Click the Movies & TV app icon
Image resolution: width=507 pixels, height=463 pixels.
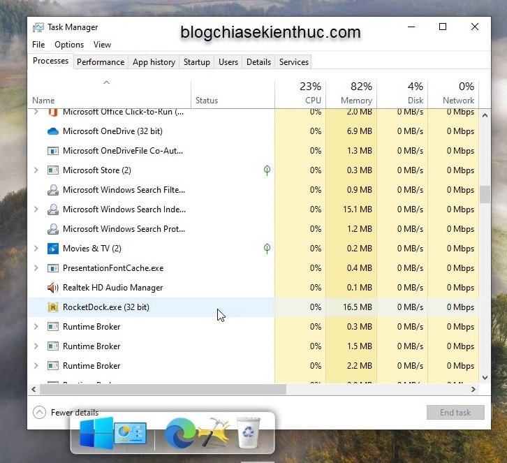[53, 249]
